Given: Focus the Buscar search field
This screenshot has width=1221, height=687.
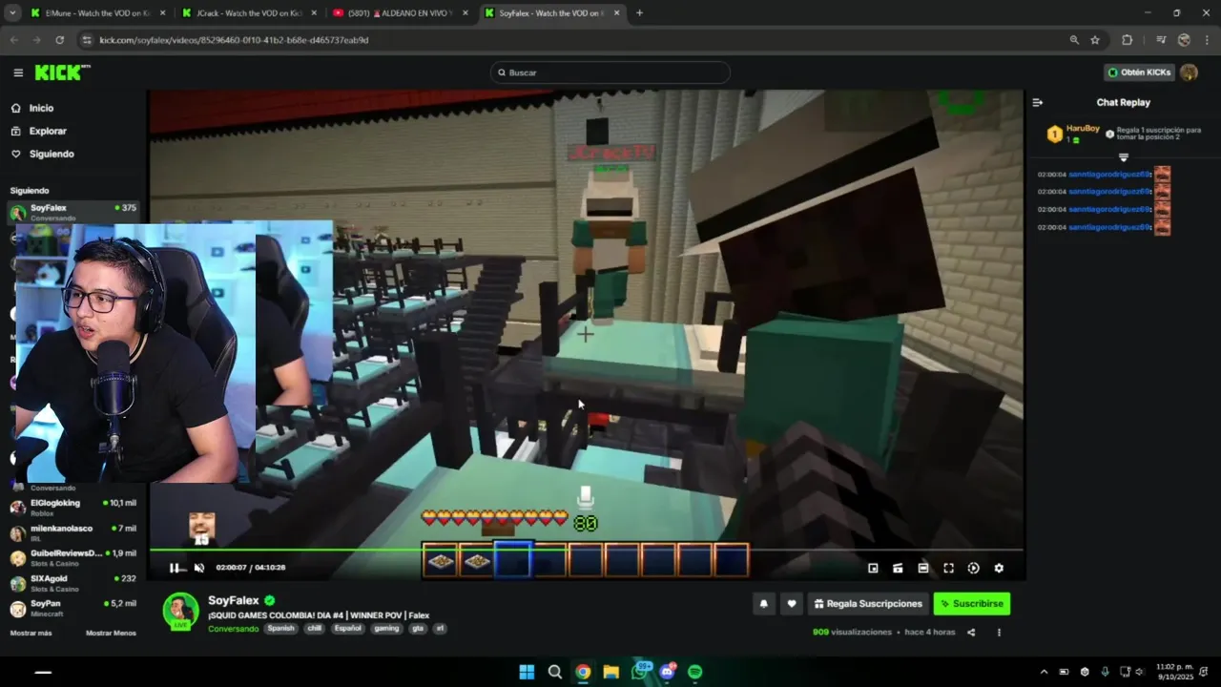Looking at the screenshot, I should click(610, 73).
